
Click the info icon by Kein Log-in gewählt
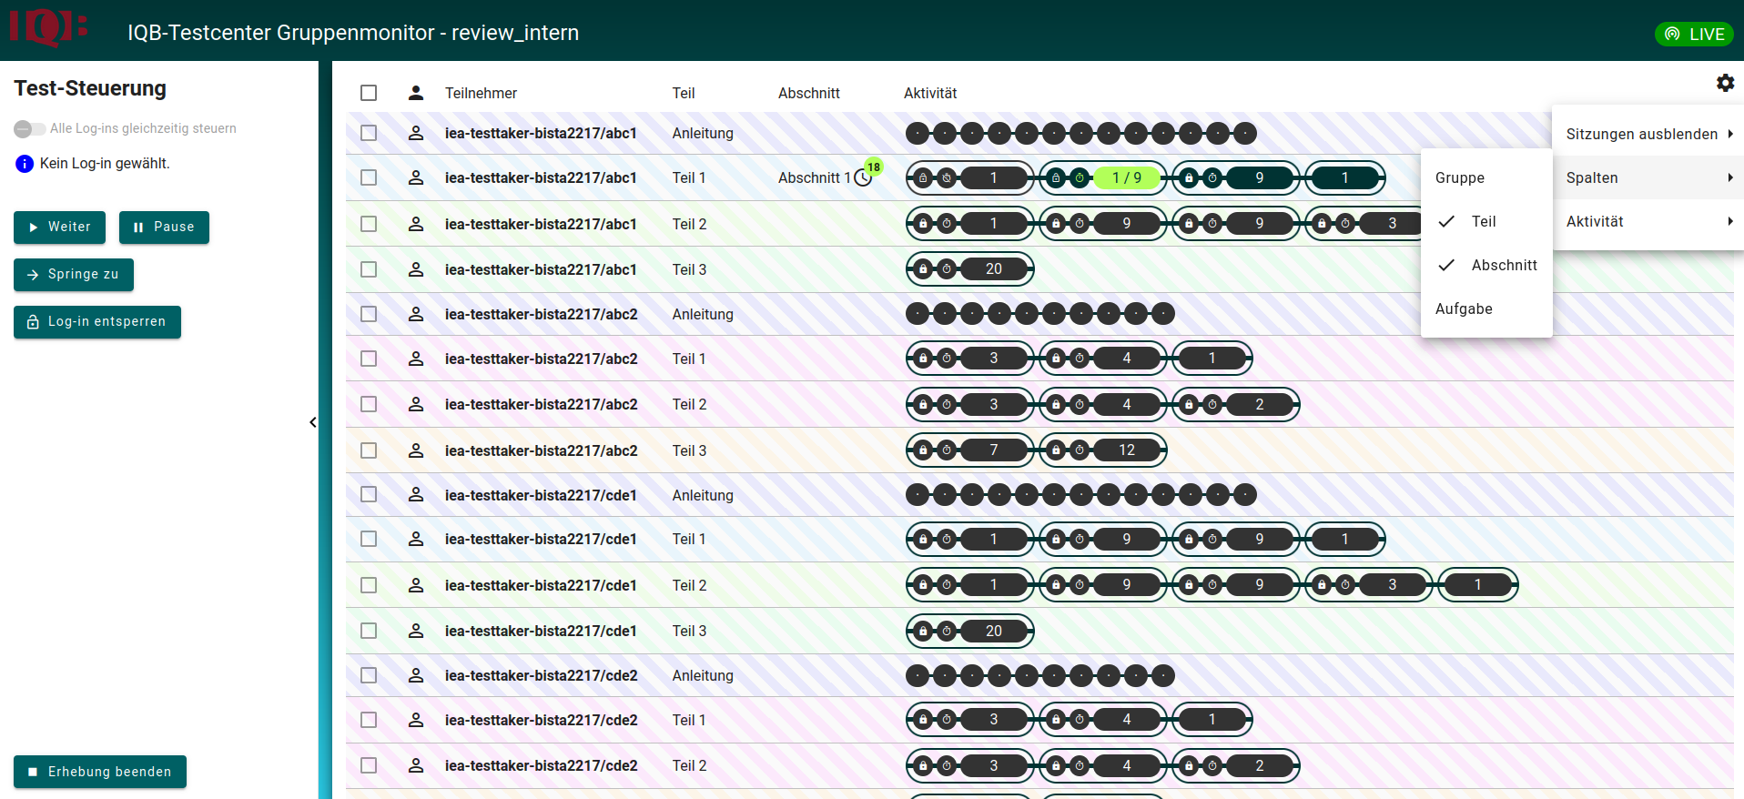[25, 164]
